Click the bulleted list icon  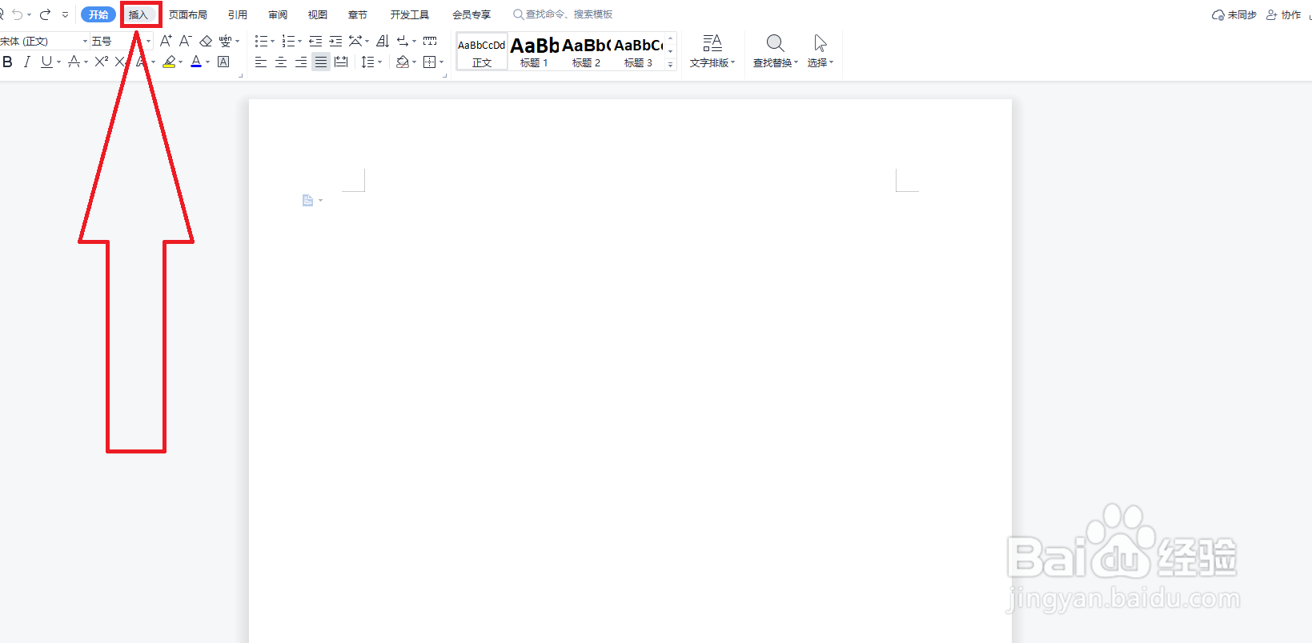pos(261,41)
